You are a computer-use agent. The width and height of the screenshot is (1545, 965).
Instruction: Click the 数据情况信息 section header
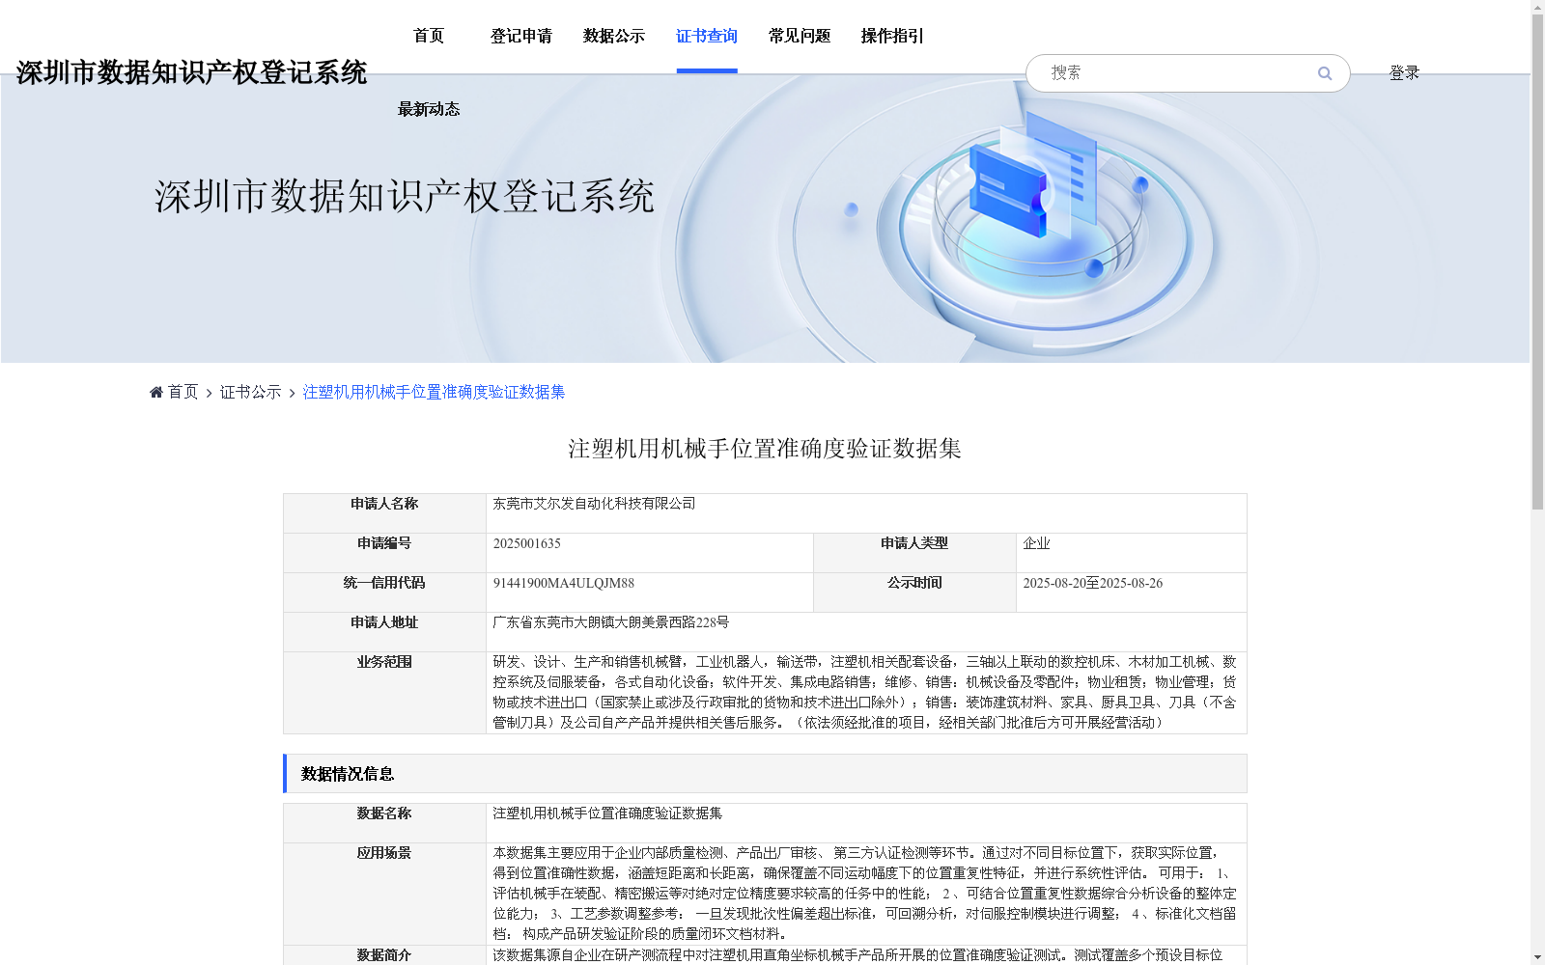[x=765, y=774]
